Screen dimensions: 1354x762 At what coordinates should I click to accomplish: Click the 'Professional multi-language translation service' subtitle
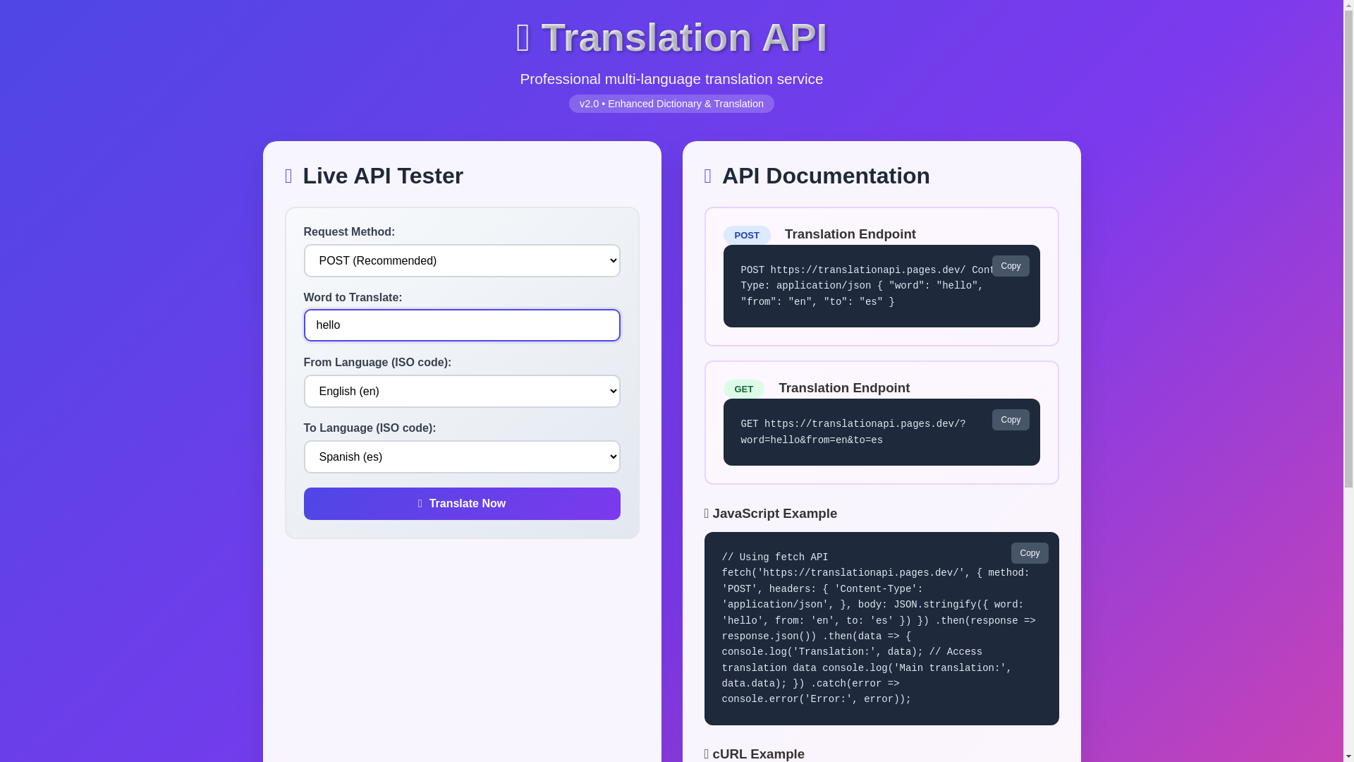tap(671, 79)
